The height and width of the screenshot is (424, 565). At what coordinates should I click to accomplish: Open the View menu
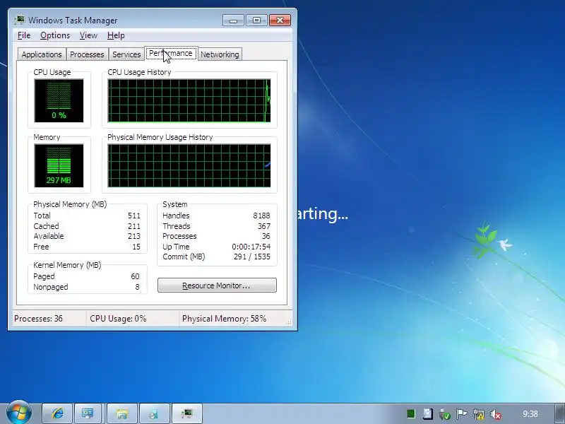point(88,35)
